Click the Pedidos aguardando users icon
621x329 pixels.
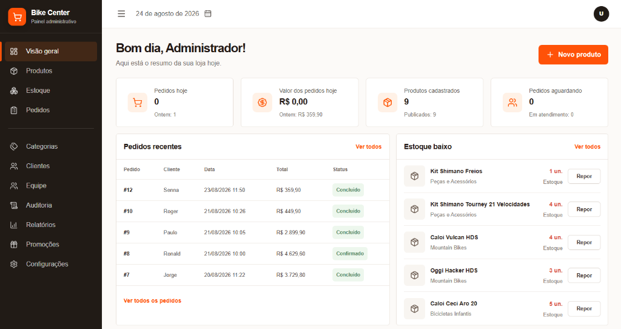pyautogui.click(x=512, y=103)
